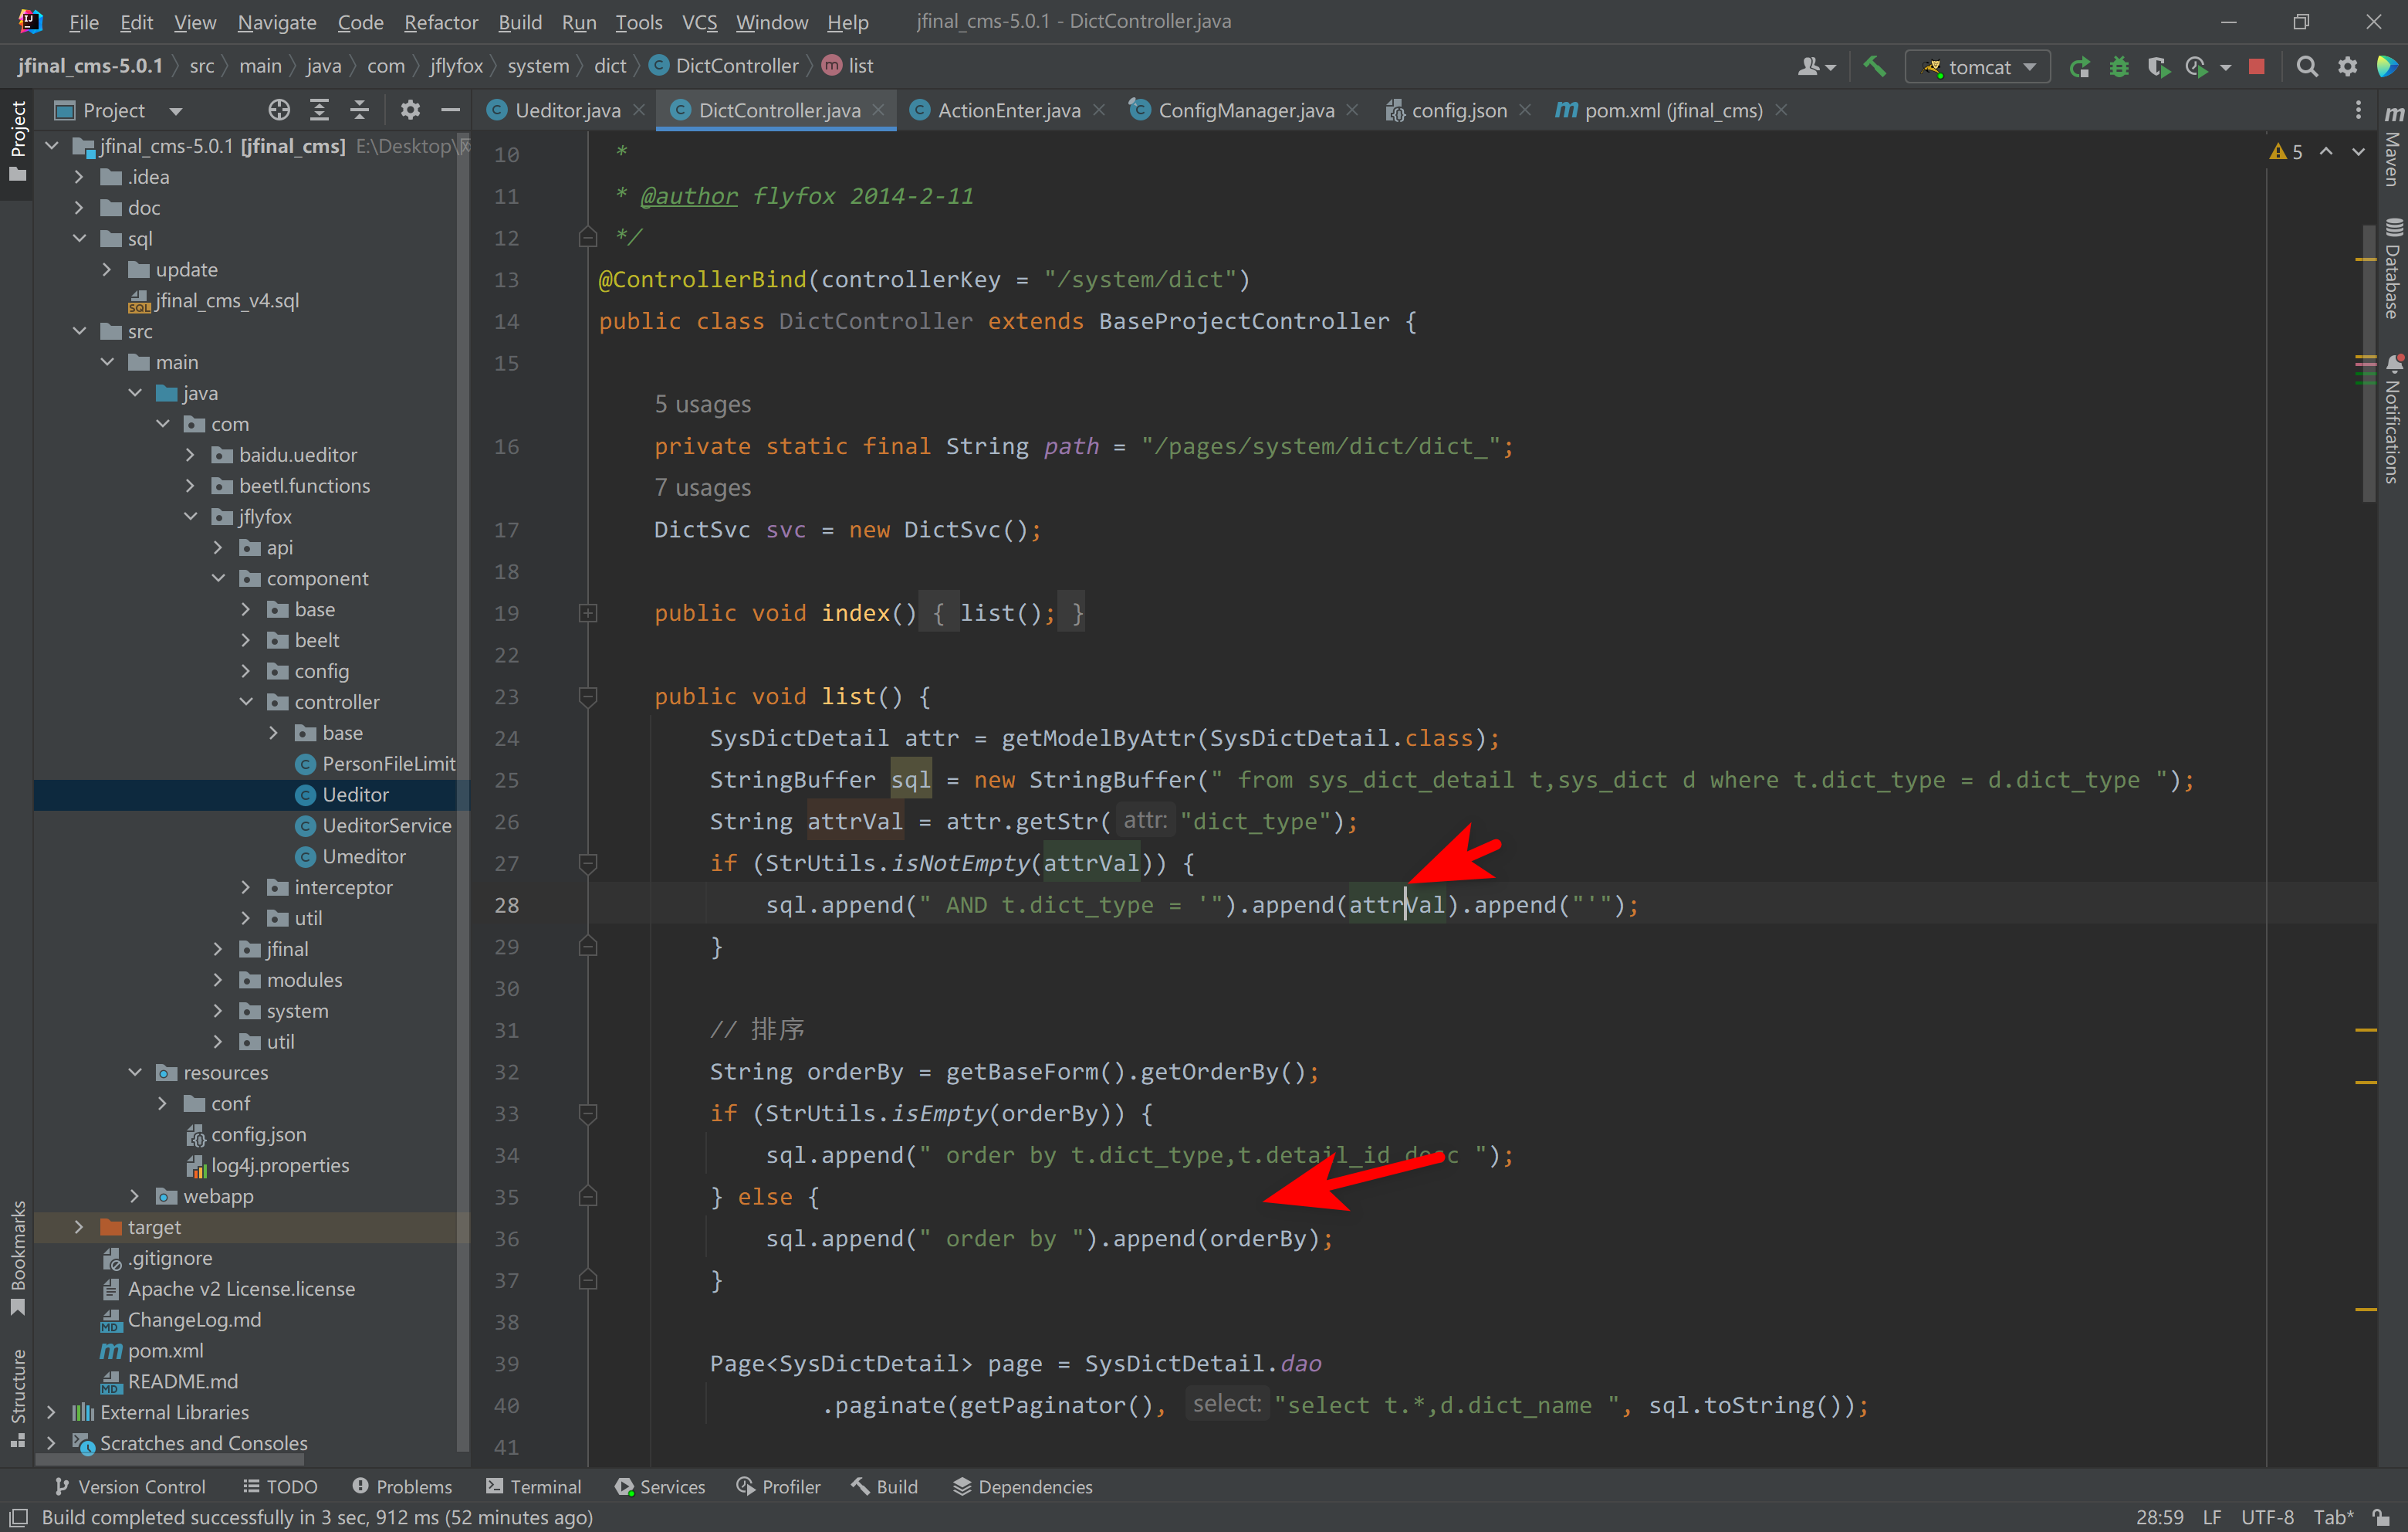The height and width of the screenshot is (1532, 2408).
Task: Stop the running tomcat process
Action: click(x=2256, y=66)
